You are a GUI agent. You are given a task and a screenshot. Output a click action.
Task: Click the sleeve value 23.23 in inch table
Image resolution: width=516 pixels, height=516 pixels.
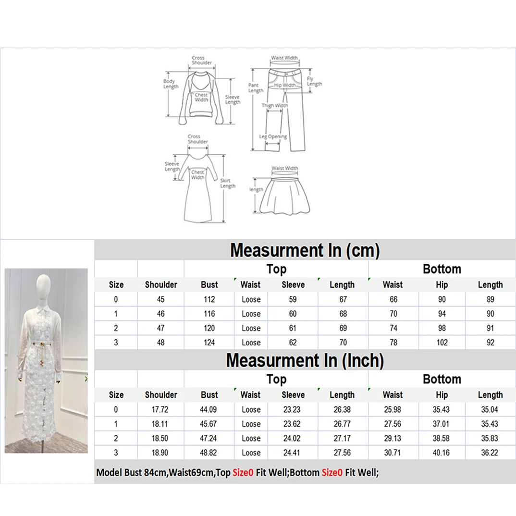(292, 410)
